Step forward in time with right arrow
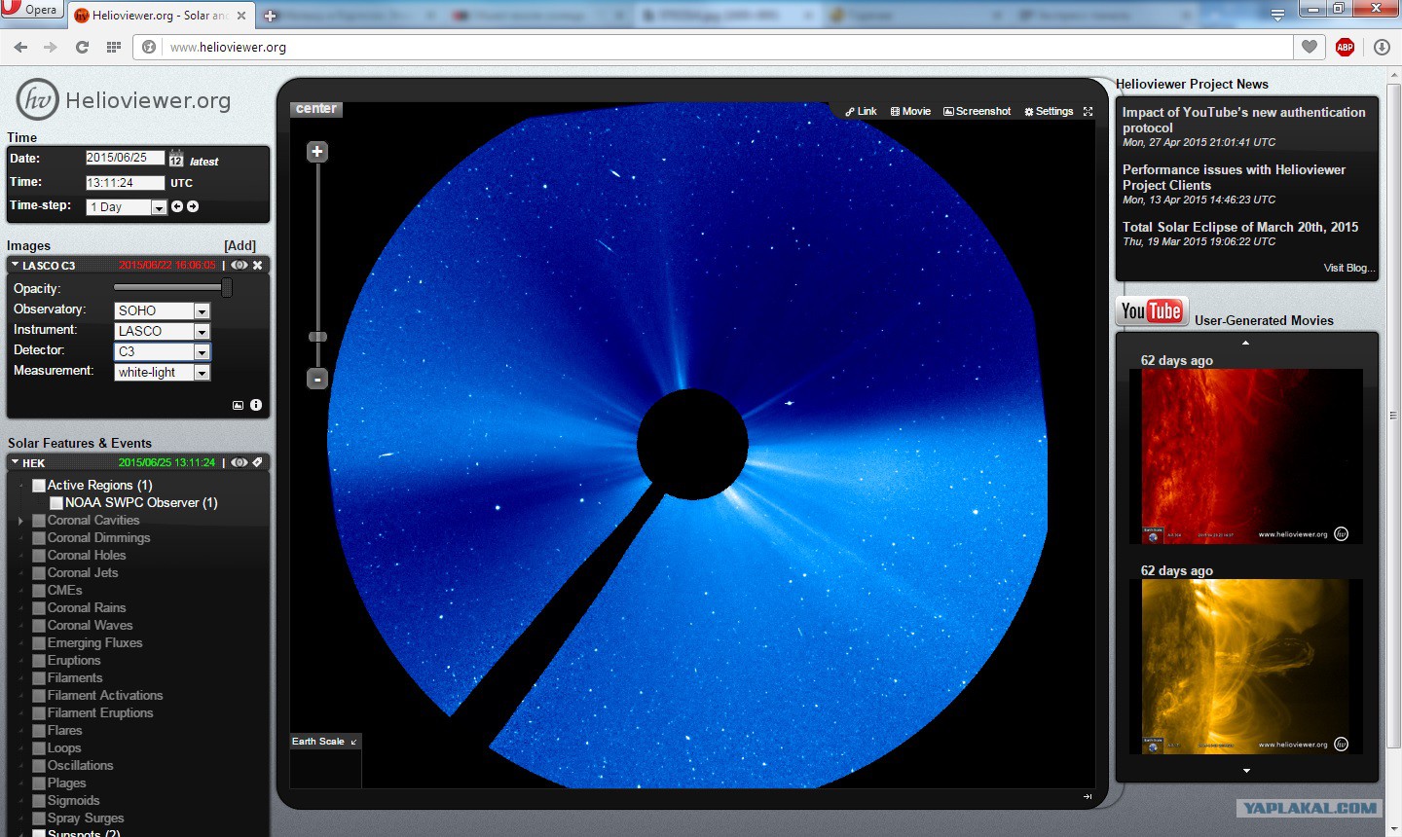 [193, 206]
